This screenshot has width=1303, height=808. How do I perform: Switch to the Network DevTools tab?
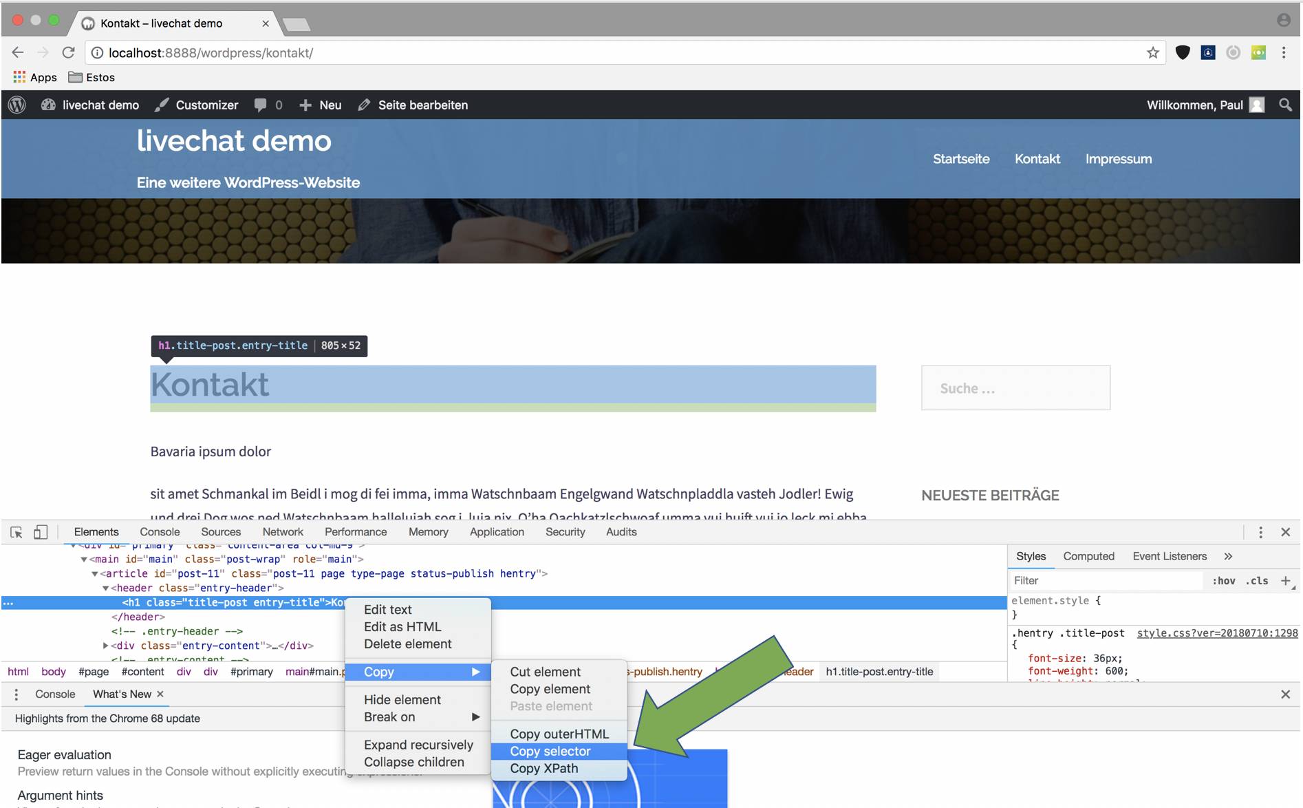click(283, 532)
